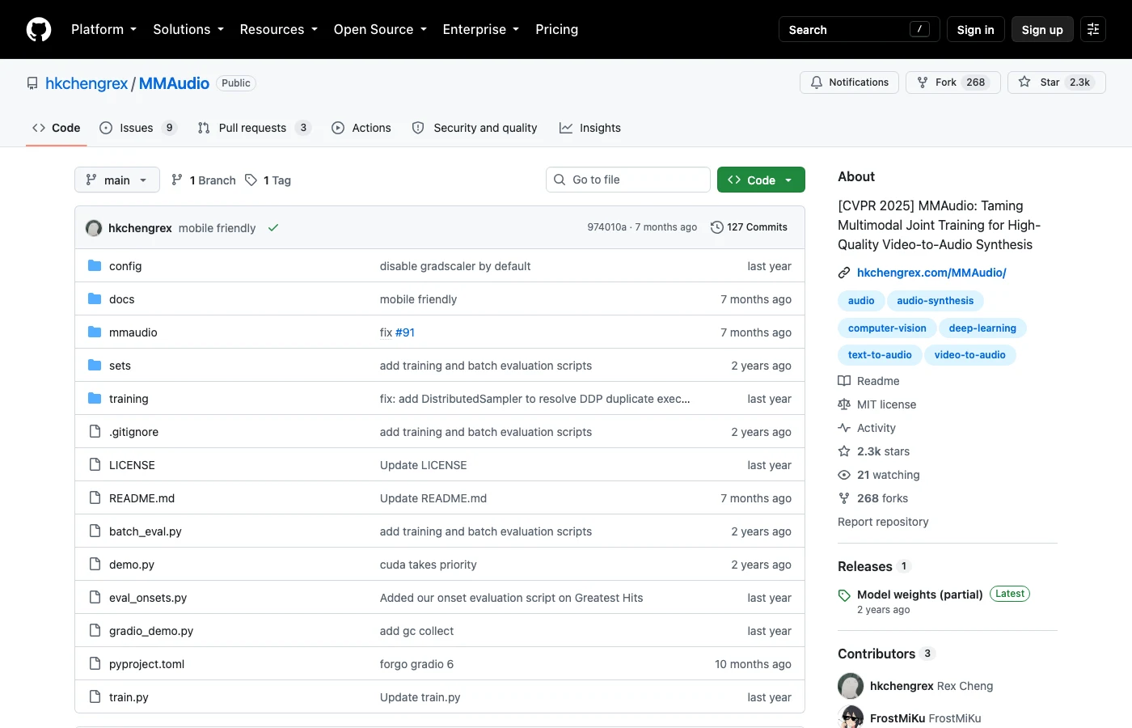Click hkchengrex commit author avatar

click(94, 228)
